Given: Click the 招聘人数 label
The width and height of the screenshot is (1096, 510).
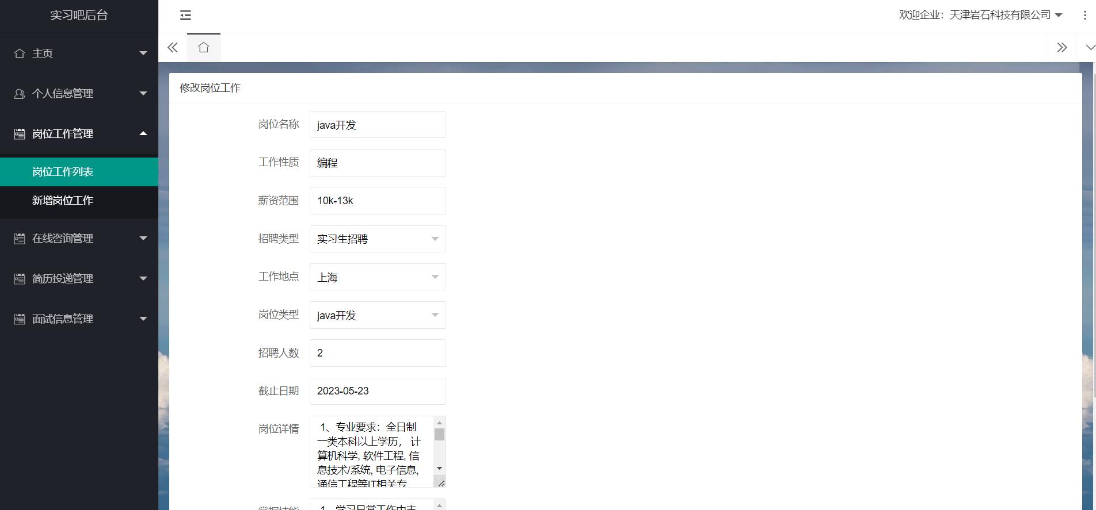Looking at the screenshot, I should [279, 353].
